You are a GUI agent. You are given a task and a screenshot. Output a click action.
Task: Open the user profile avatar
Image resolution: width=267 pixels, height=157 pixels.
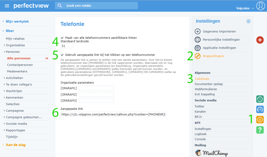pyautogui.click(x=261, y=6)
